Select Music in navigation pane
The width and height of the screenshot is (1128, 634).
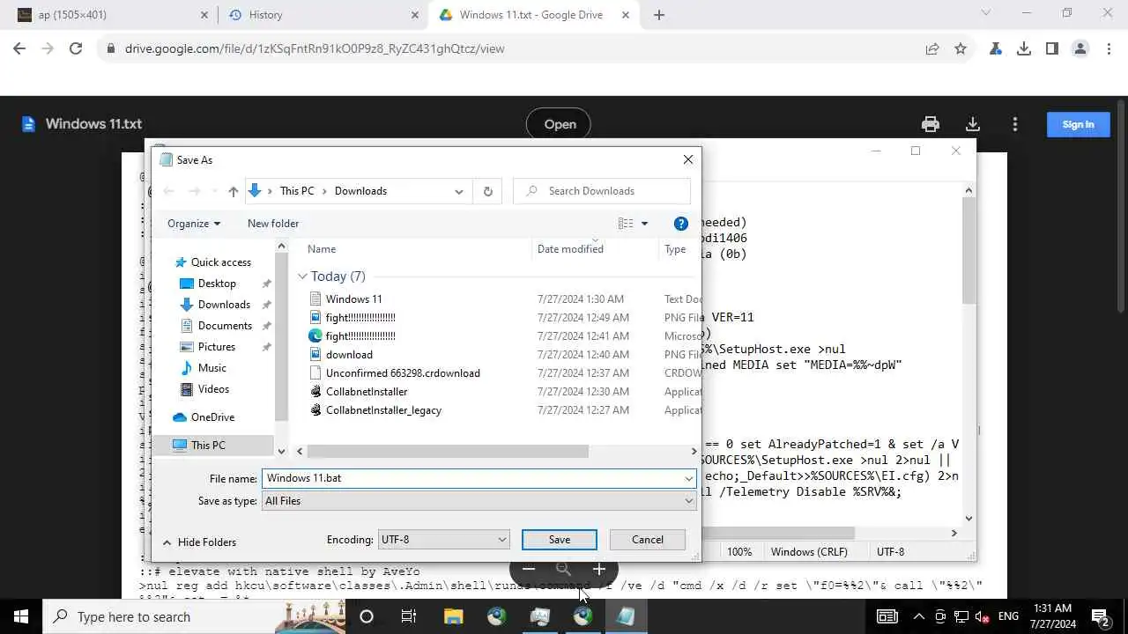[212, 368]
